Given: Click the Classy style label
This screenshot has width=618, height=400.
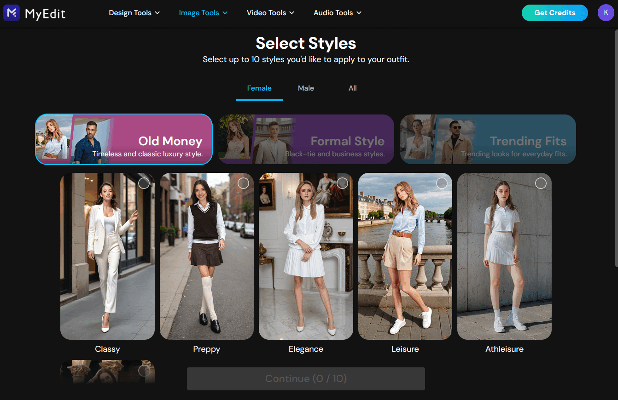Looking at the screenshot, I should 107,349.
